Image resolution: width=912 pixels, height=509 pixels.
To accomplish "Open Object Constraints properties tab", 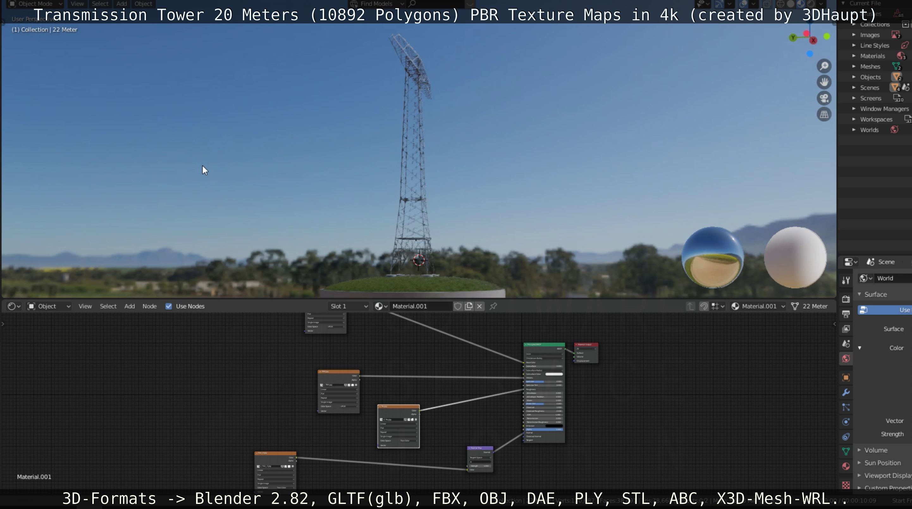I will 846,437.
